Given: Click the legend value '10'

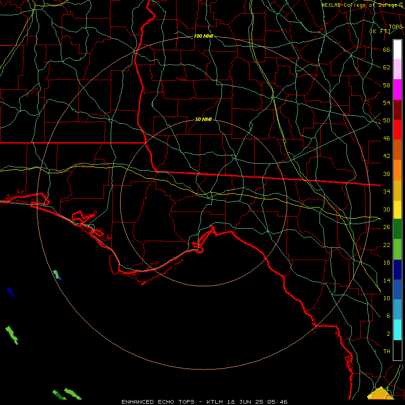Looking at the screenshot, I should pos(387,298).
